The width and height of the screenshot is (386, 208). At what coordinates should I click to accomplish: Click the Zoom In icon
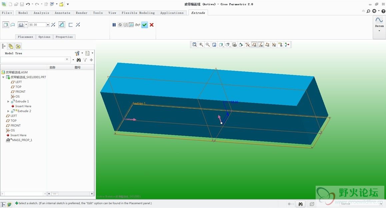click(201, 45)
